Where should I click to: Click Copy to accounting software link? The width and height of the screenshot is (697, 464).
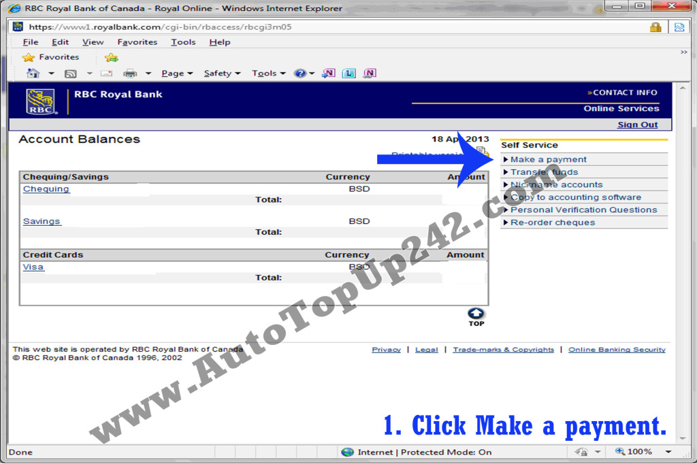[x=576, y=197]
